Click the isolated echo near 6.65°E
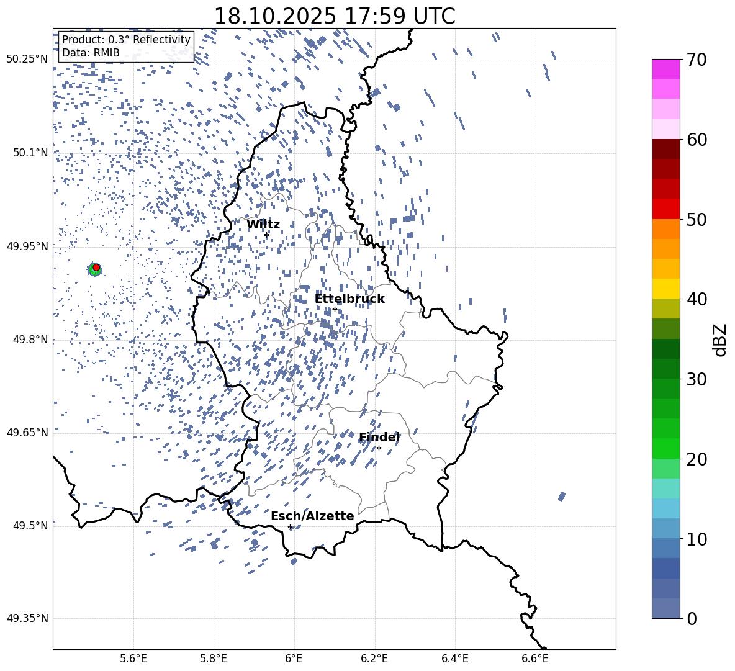Image resolution: width=735 pixels, height=671 pixels. pos(562,496)
